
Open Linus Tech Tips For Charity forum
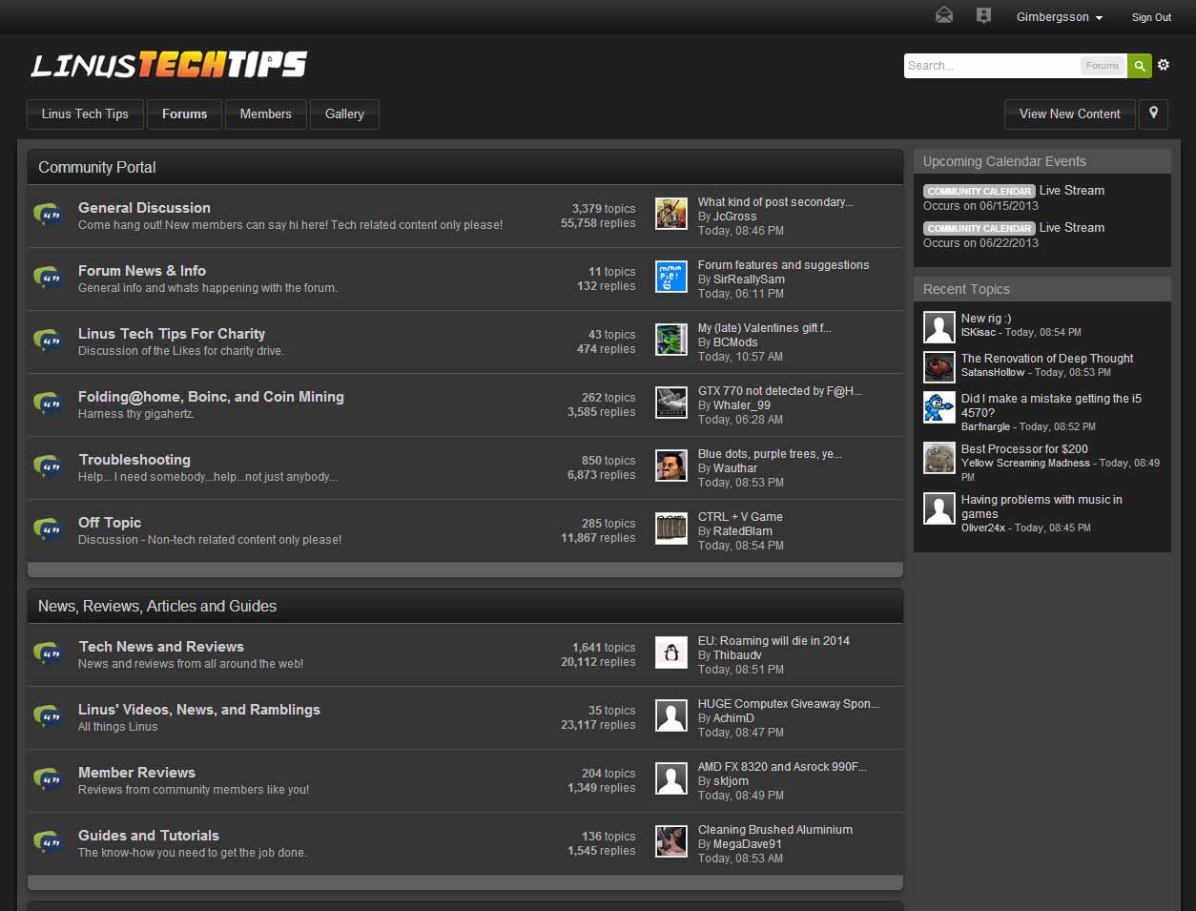tap(172, 333)
